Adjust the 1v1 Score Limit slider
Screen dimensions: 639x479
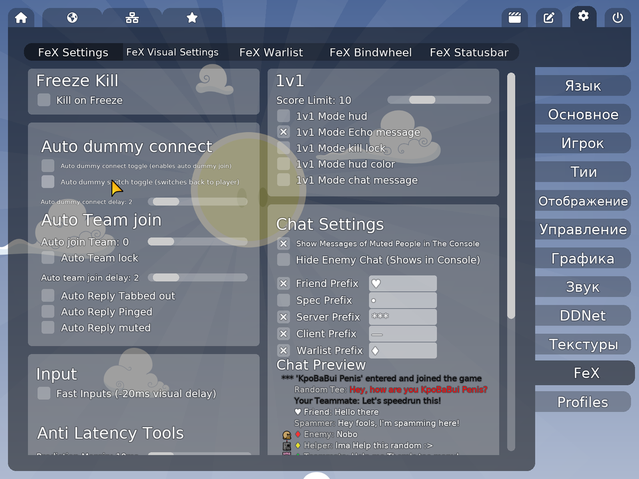pyautogui.click(x=439, y=100)
